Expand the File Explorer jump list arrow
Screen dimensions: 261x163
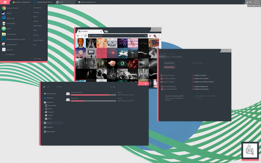point(29,34)
